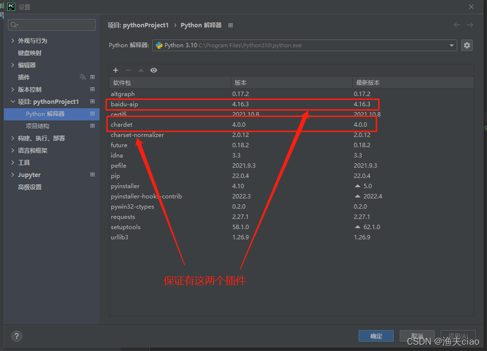Click breadcrumb 项目: pythonProject1

click(138, 25)
